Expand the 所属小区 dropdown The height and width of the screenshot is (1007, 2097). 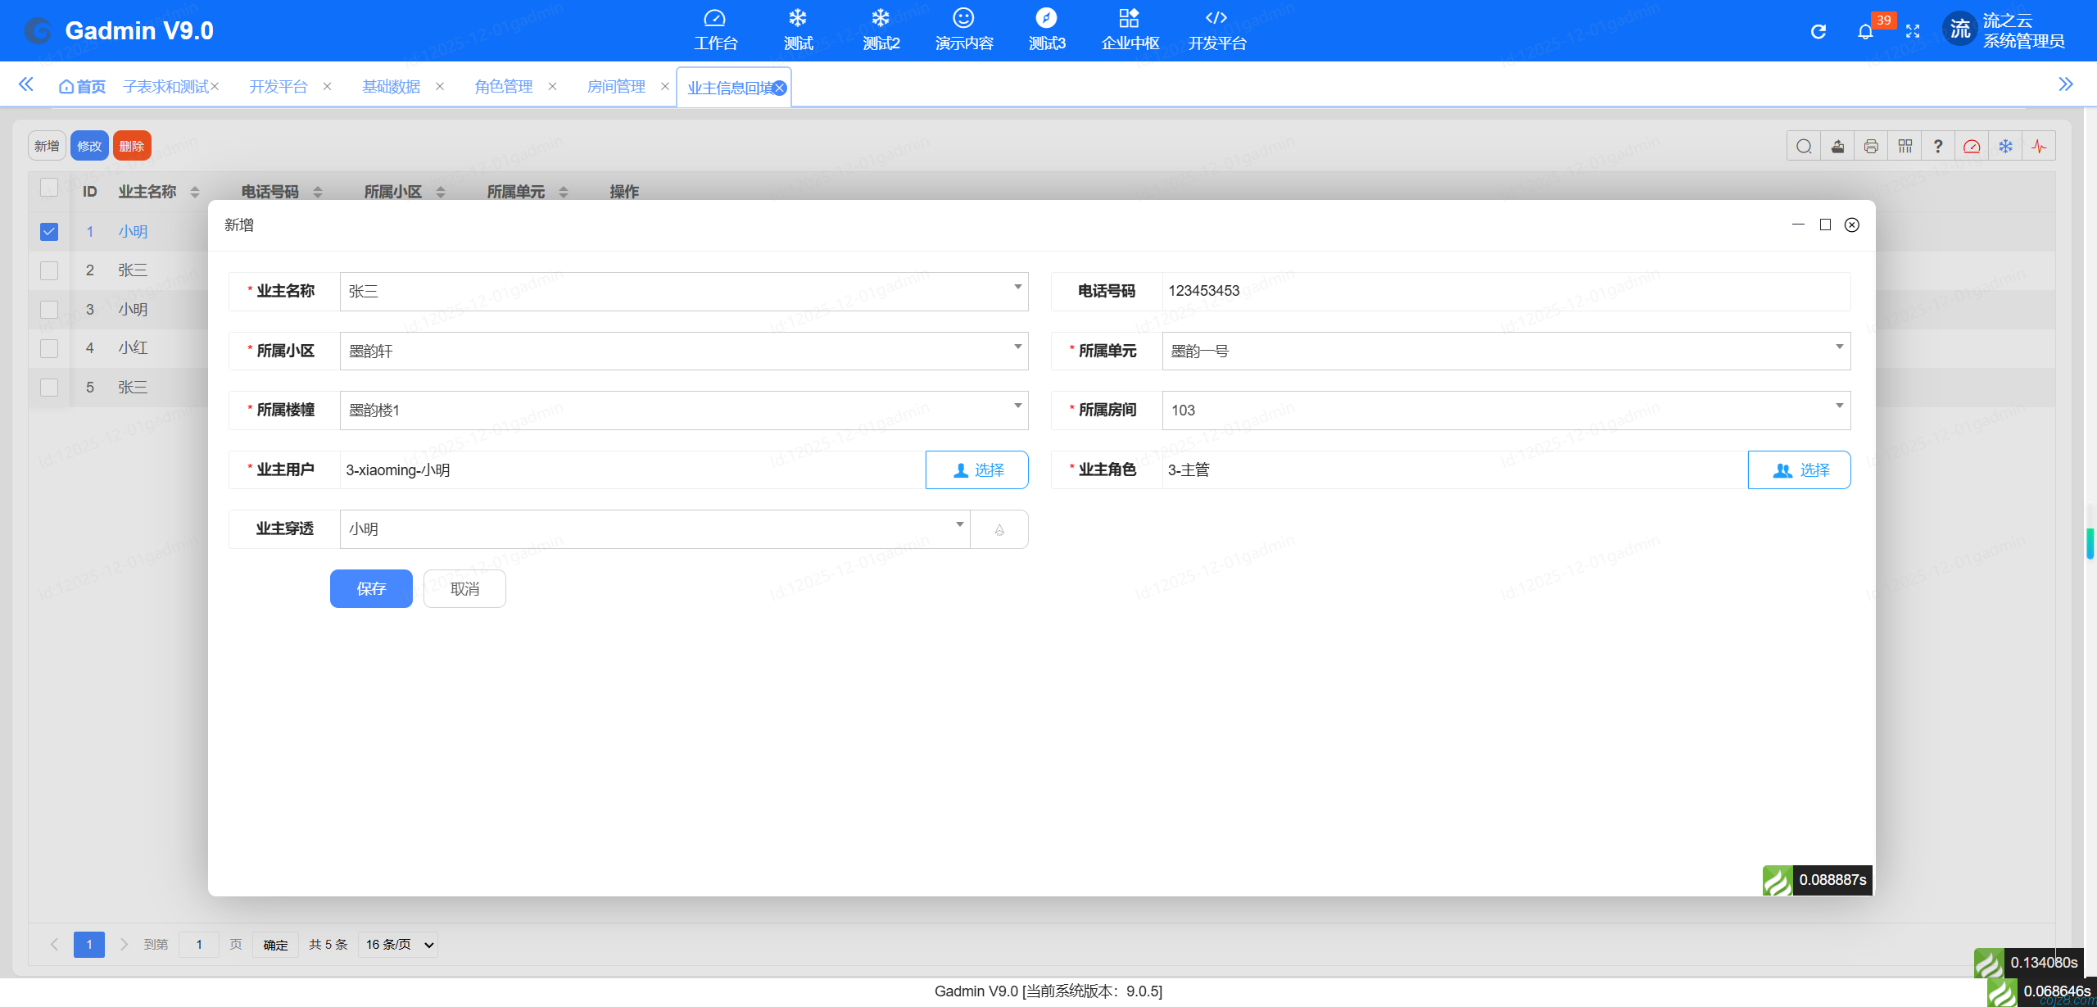pyautogui.click(x=683, y=351)
